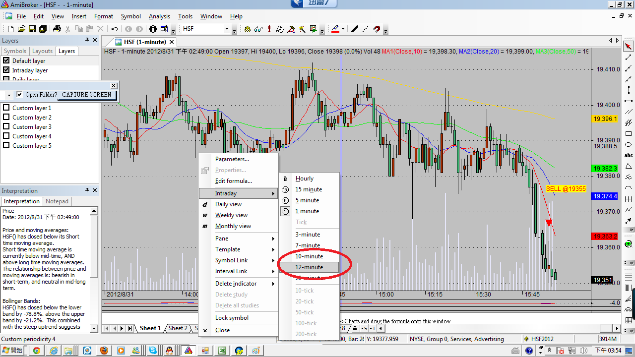Click the dotted line style icon

[365, 29]
